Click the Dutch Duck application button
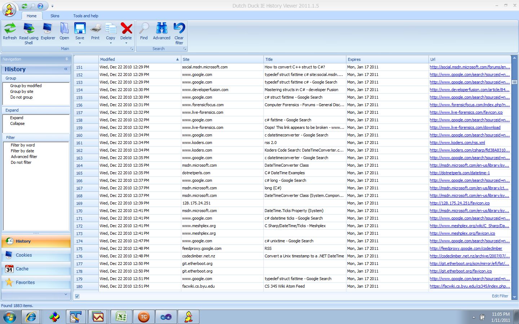The image size is (519, 324). [x=9, y=9]
